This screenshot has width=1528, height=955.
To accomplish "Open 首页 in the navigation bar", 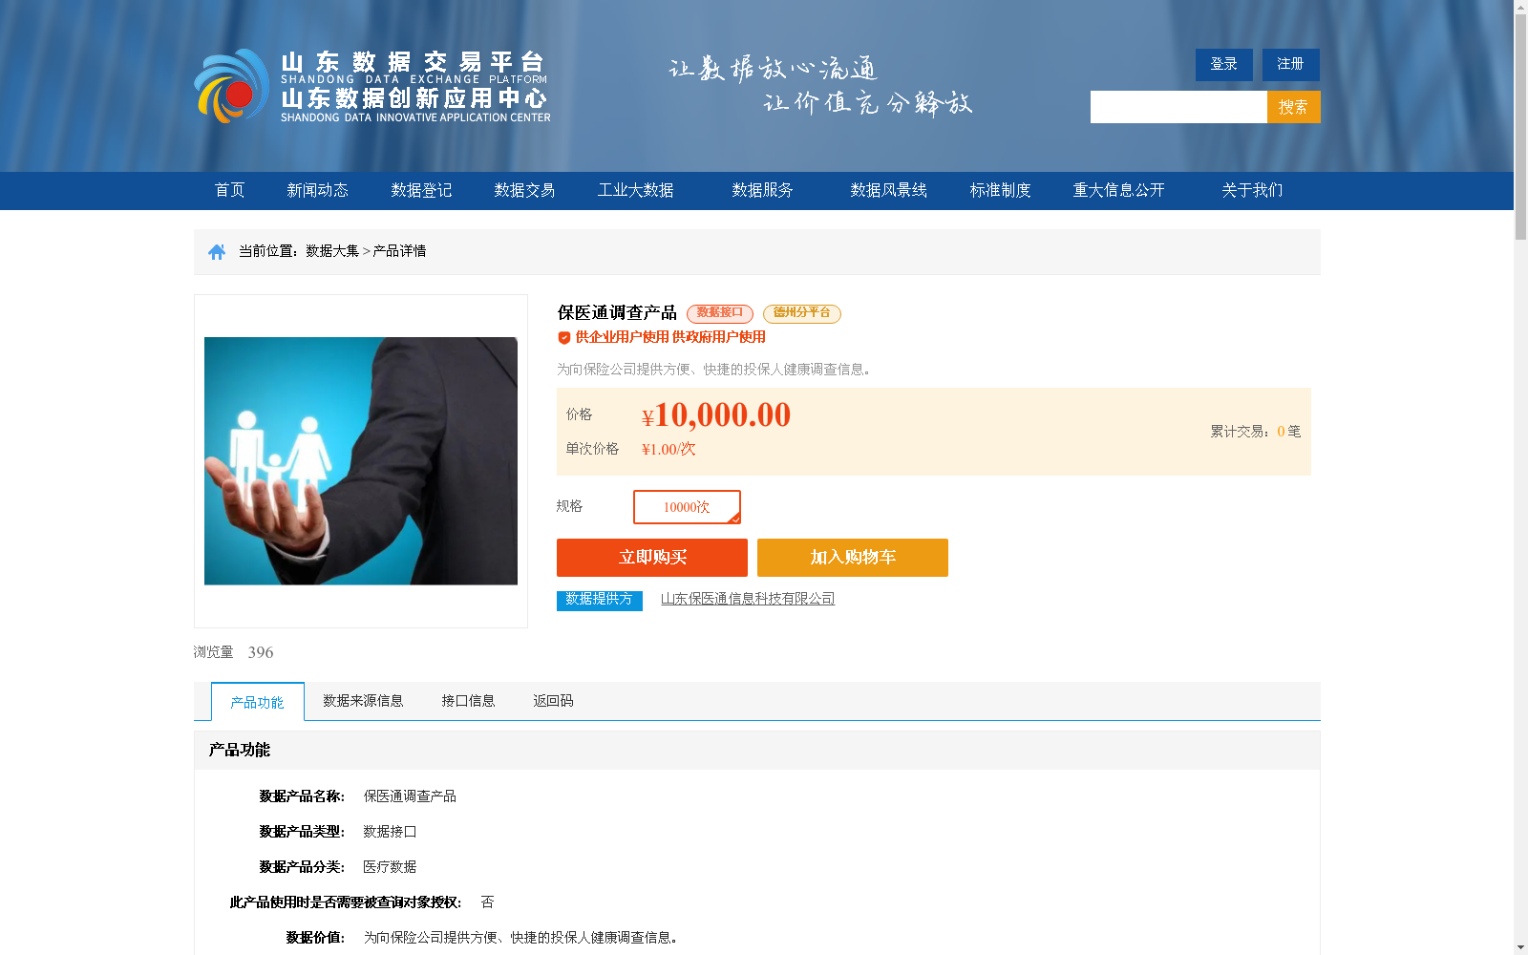I will pos(229,190).
